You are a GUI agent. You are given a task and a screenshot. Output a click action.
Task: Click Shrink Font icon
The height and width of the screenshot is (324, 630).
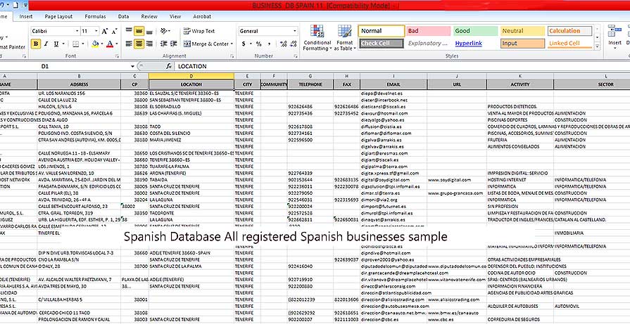pos(114,31)
